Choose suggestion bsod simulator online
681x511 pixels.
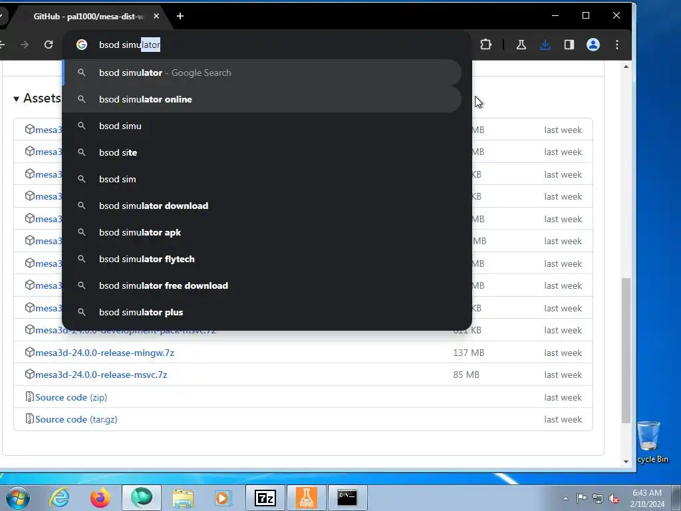[x=262, y=100]
